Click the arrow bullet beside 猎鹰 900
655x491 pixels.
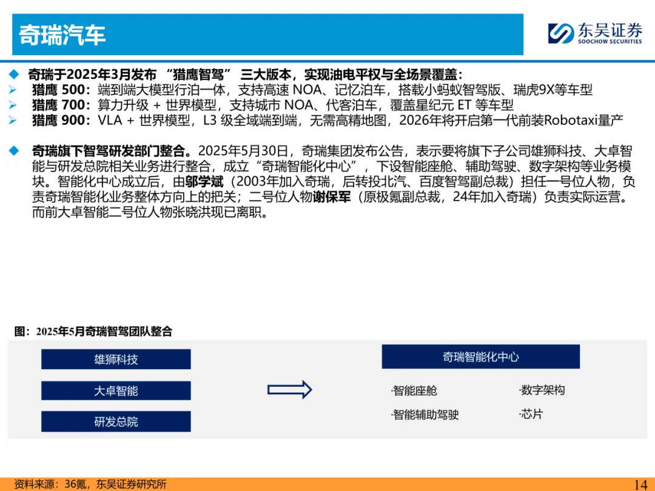[x=13, y=120]
